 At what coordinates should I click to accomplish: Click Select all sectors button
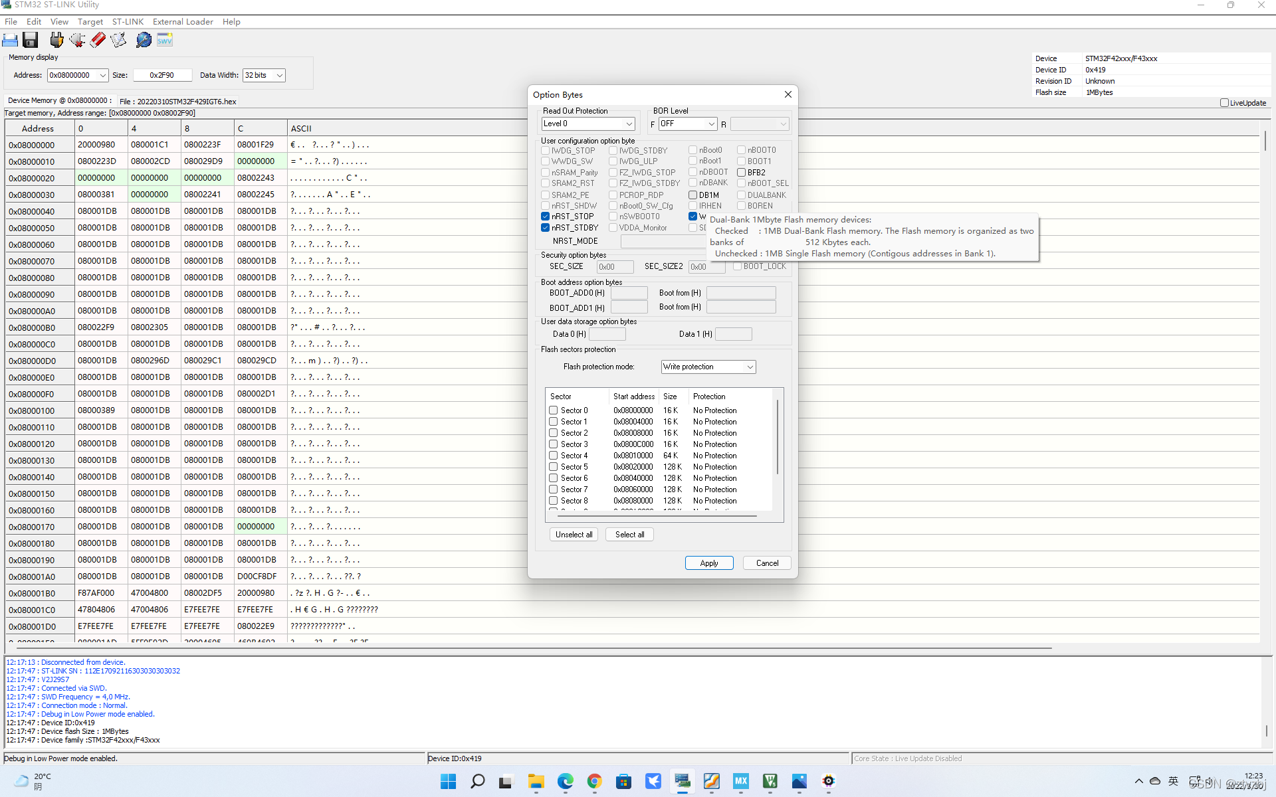[x=629, y=535]
